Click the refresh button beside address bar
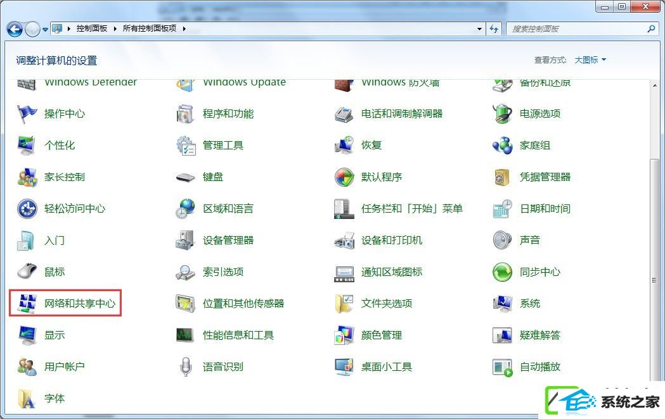The image size is (665, 419). pos(494,28)
